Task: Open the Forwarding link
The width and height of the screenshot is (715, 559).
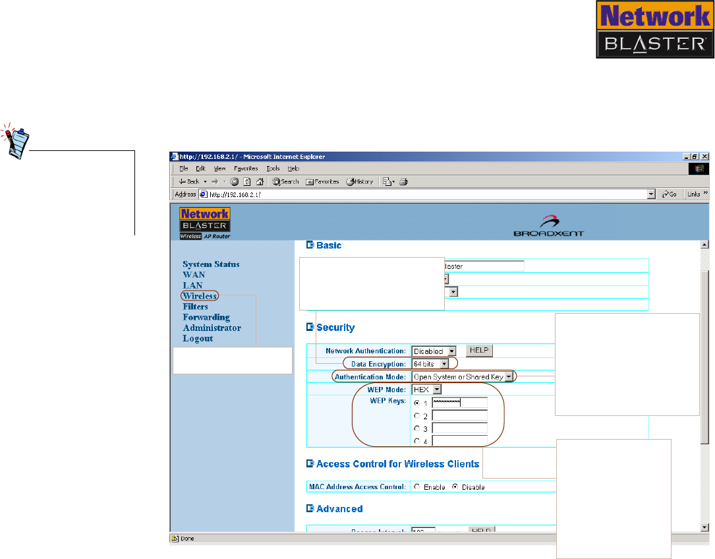Action: pos(206,317)
